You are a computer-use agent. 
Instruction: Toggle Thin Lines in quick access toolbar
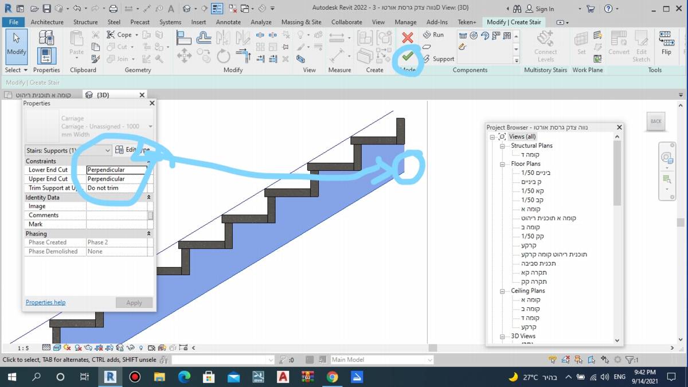coord(217,9)
